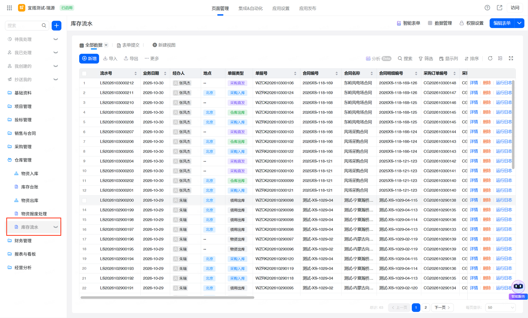Screen dimensions: 528x318
Task: Expand the 编辑表单 dropdown arrow
Action: point(519,23)
